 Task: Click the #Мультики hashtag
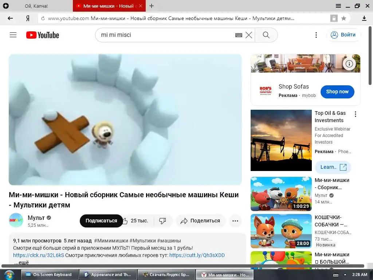click(x=143, y=241)
